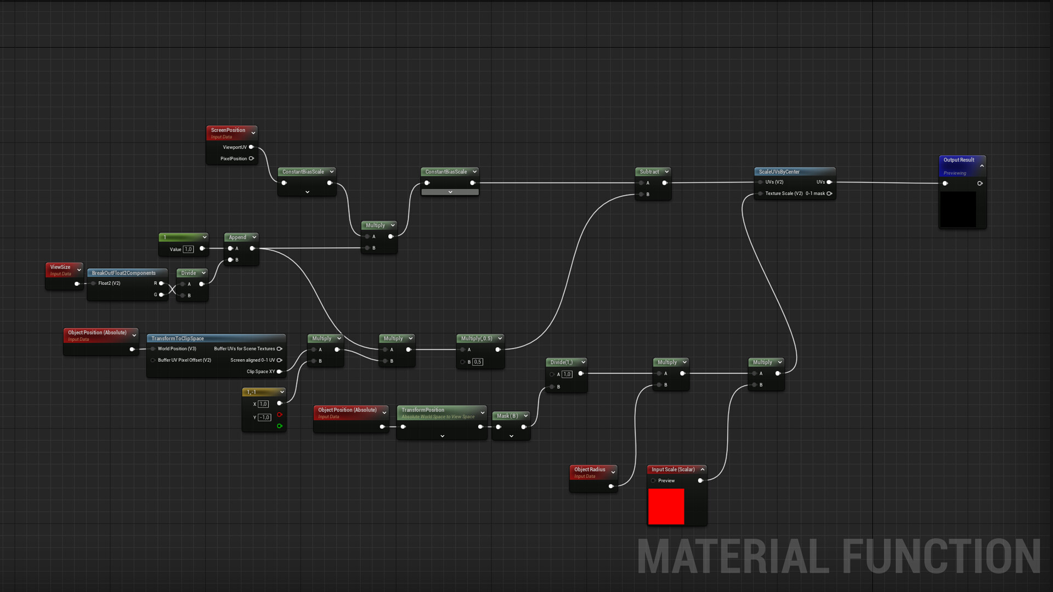The image size is (1053, 592).
Task: Toggle the Object Radius node's header chevron
Action: pos(613,472)
